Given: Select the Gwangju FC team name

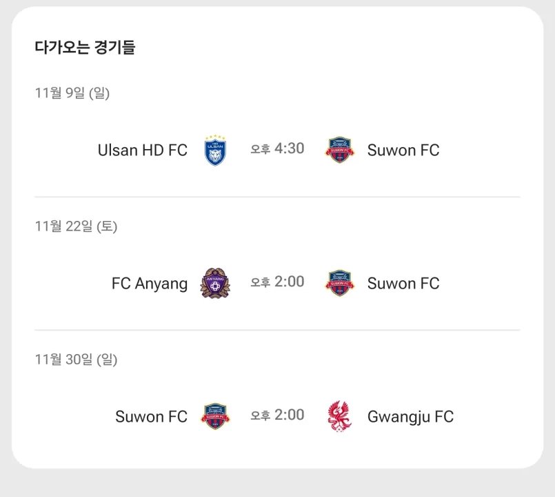Looking at the screenshot, I should pyautogui.click(x=410, y=417).
